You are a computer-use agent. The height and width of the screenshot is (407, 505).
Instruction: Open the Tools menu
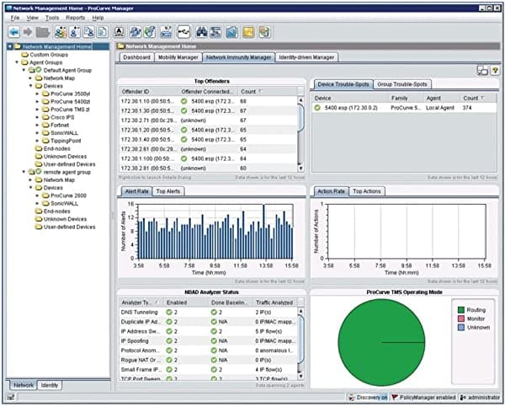[52, 18]
